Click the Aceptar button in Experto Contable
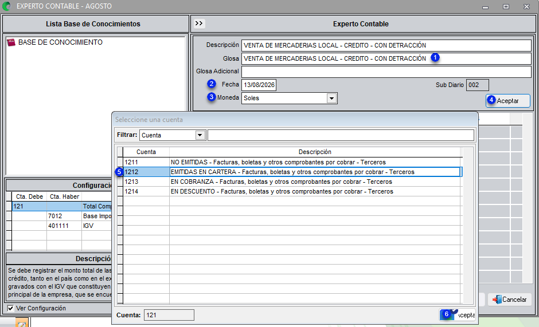The height and width of the screenshot is (327, 539). pos(507,101)
